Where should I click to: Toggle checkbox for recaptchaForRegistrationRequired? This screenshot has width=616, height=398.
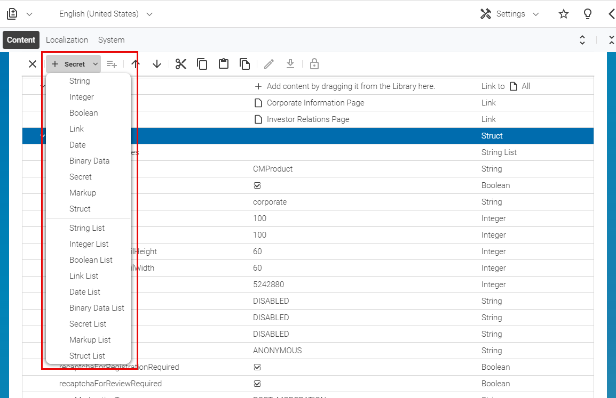pos(257,367)
